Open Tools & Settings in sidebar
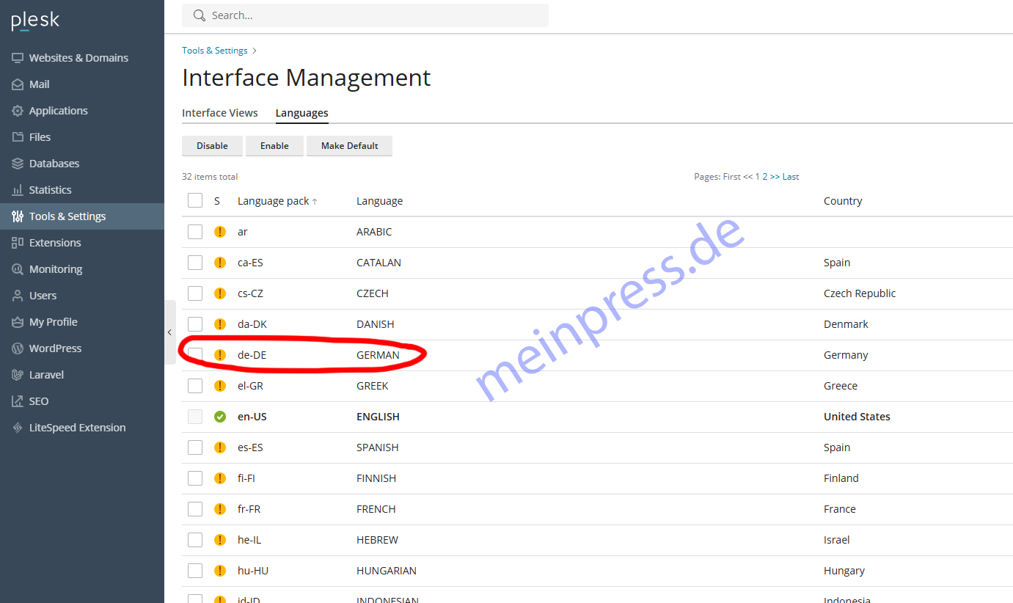This screenshot has height=603, width=1013. tap(67, 216)
